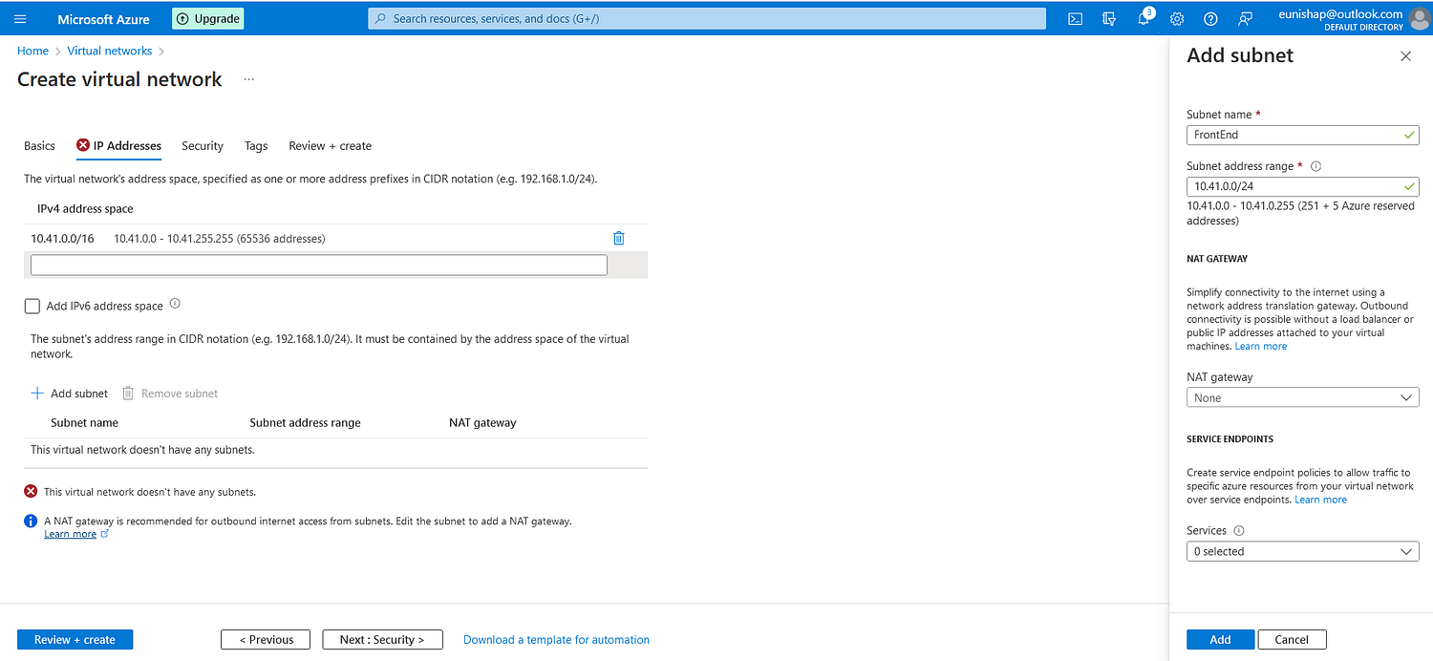
Task: Open Download a template for automation link
Action: point(556,640)
